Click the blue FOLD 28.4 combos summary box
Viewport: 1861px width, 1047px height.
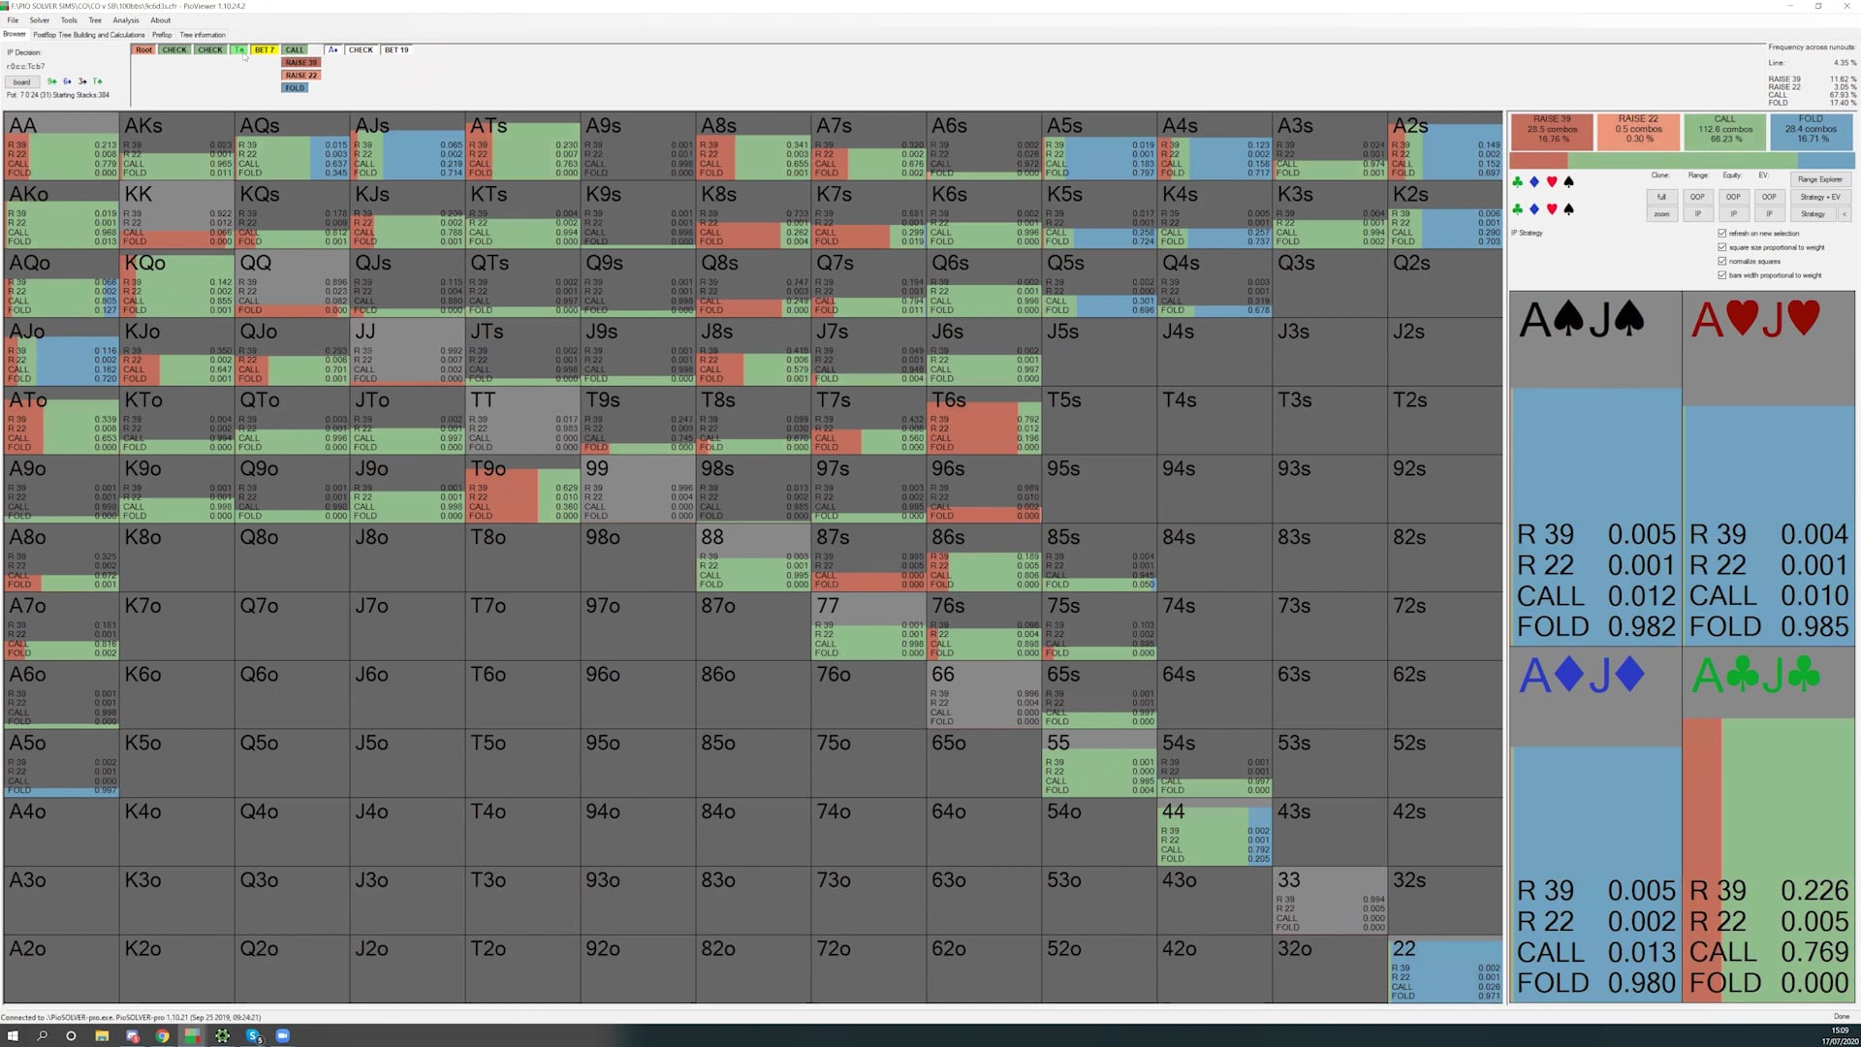[x=1811, y=130]
